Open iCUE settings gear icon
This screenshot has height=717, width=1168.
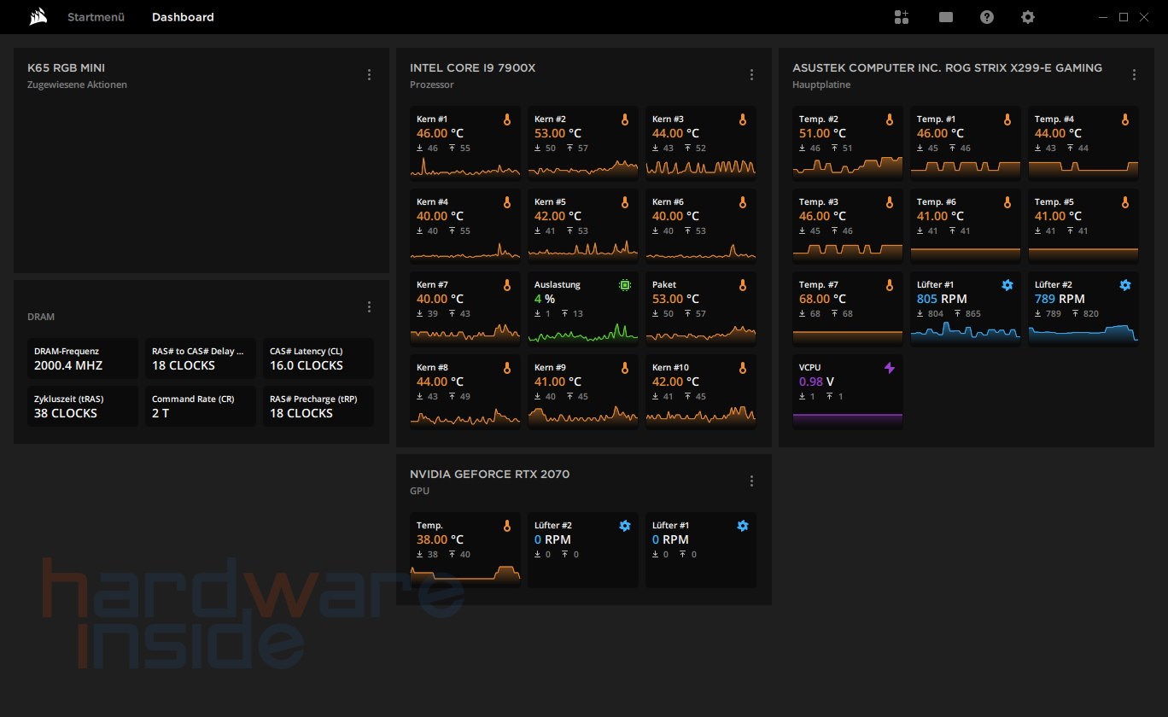(x=1028, y=17)
